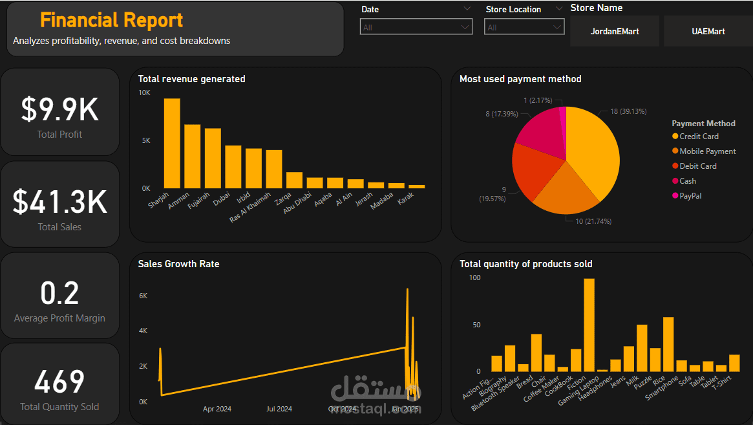The image size is (753, 425).
Task: Select the Amman revenue bar
Action: pyautogui.click(x=192, y=157)
